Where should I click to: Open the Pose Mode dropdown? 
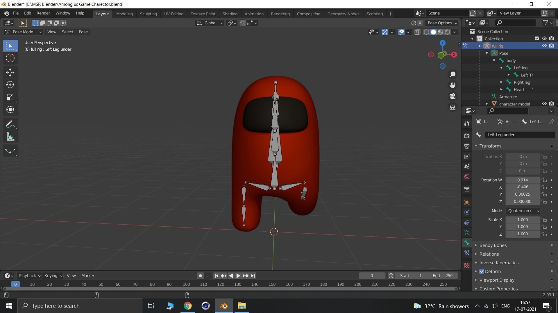pyautogui.click(x=23, y=32)
